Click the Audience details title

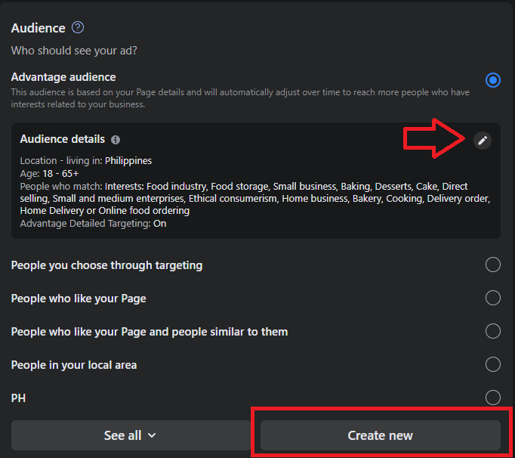click(63, 139)
